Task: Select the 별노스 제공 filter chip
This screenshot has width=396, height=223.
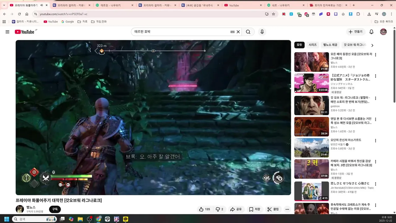Action: [330, 45]
